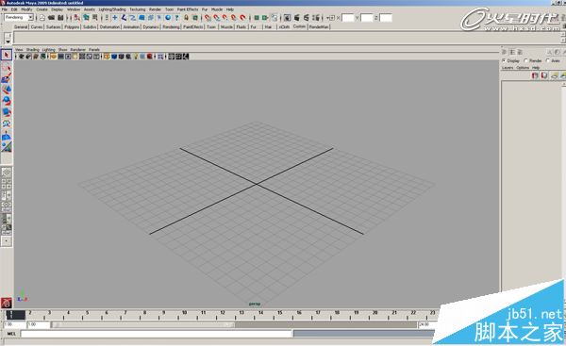Switch to the Polygons shelf tab
Viewport: 566px width, 346px height.
coord(72,26)
